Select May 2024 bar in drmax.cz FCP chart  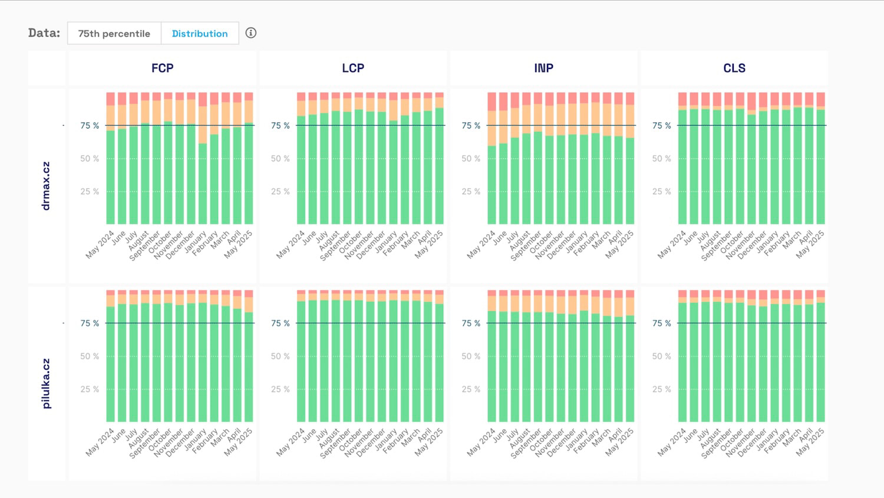pyautogui.click(x=111, y=177)
